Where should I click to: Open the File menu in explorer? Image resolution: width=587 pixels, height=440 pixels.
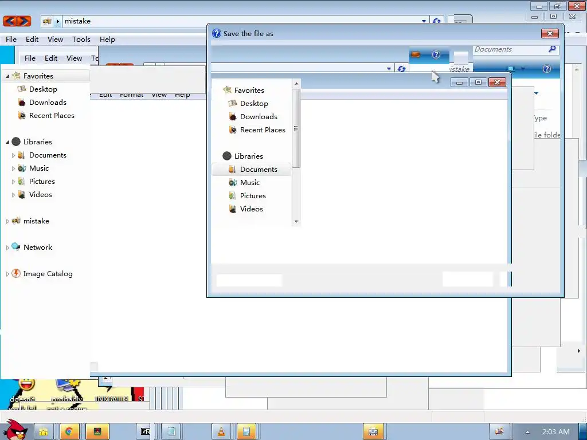click(11, 40)
